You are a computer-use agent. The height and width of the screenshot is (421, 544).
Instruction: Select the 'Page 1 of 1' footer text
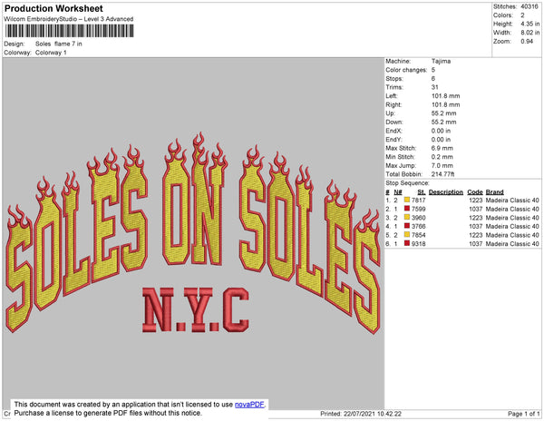524,414
